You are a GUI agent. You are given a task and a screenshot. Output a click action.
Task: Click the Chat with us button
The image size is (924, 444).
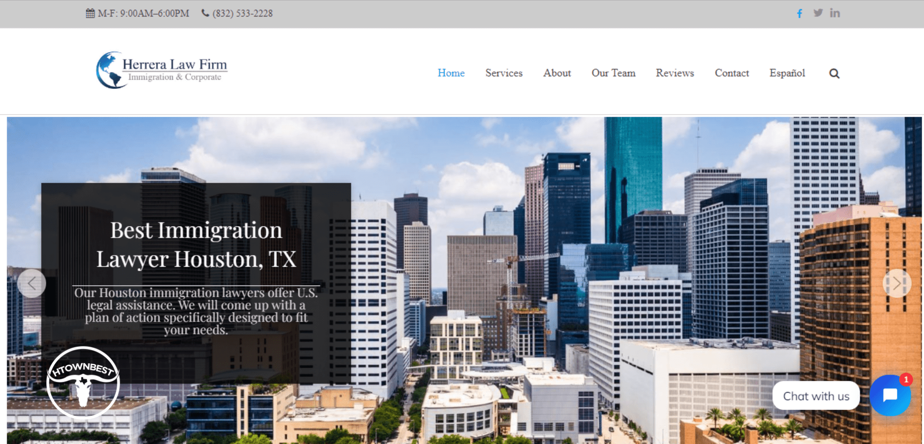(x=816, y=396)
